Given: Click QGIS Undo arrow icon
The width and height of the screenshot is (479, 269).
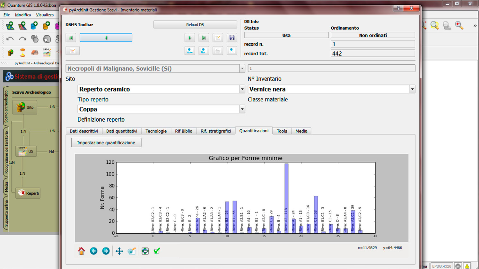Looking at the screenshot, I should (x=10, y=39).
